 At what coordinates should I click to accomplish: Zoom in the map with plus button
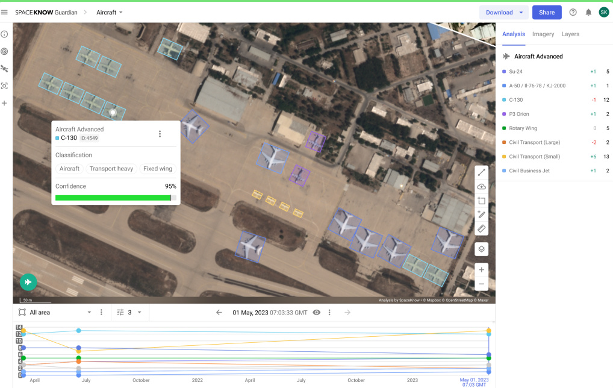482,269
